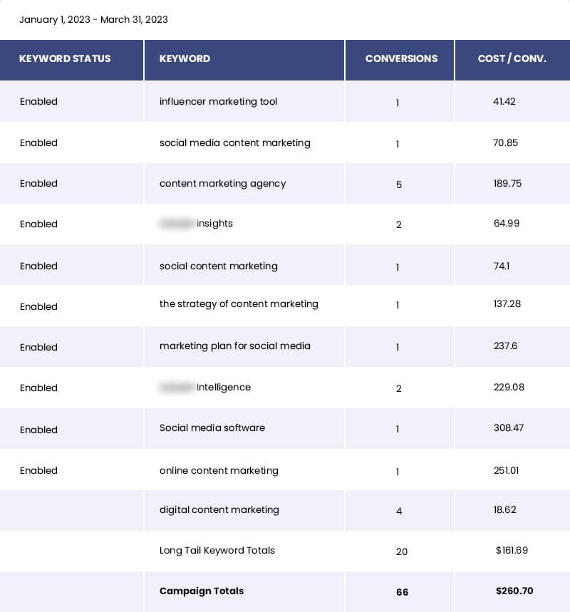Click the Enabled status for influencer marketing tool

(x=38, y=101)
